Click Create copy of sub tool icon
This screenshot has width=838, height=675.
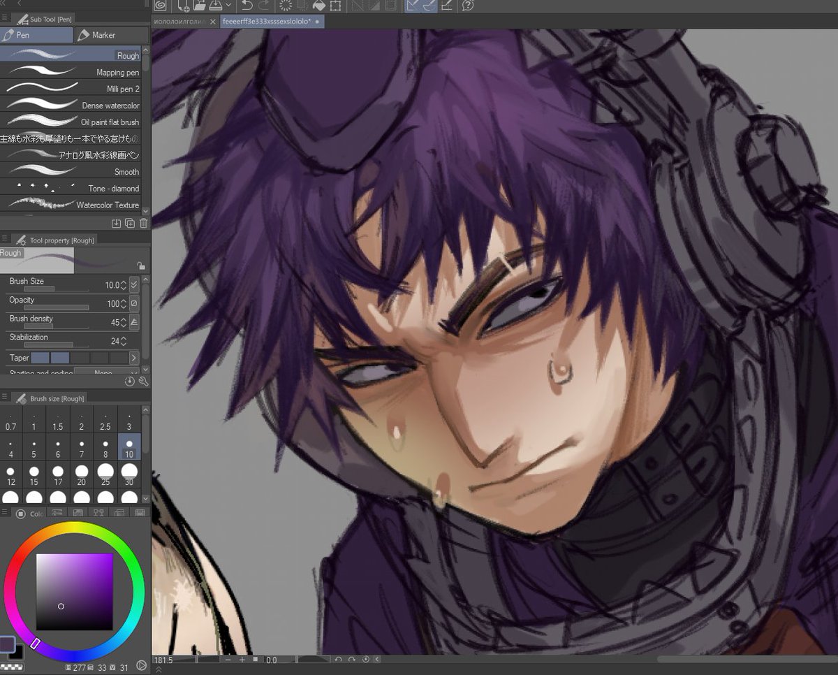(x=129, y=223)
